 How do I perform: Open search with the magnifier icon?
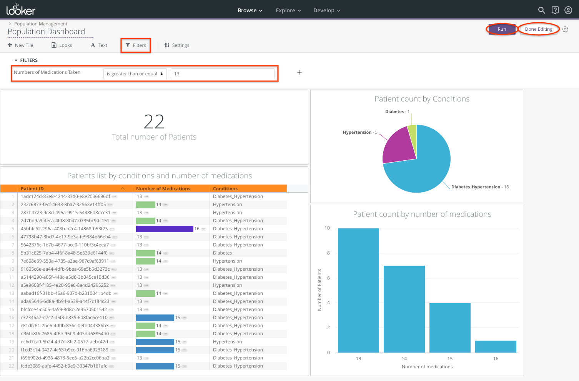tap(541, 10)
